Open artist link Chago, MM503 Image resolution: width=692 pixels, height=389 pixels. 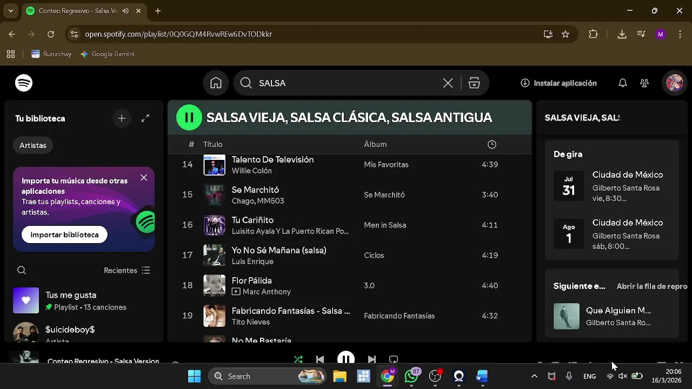click(258, 201)
